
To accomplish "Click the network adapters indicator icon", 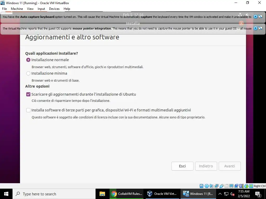I will tap(216, 186).
